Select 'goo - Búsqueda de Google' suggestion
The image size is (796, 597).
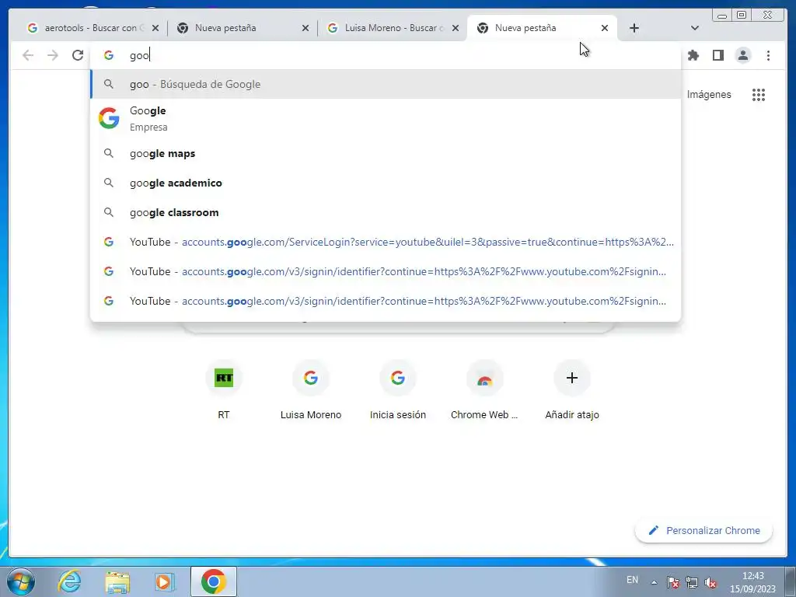(386, 84)
